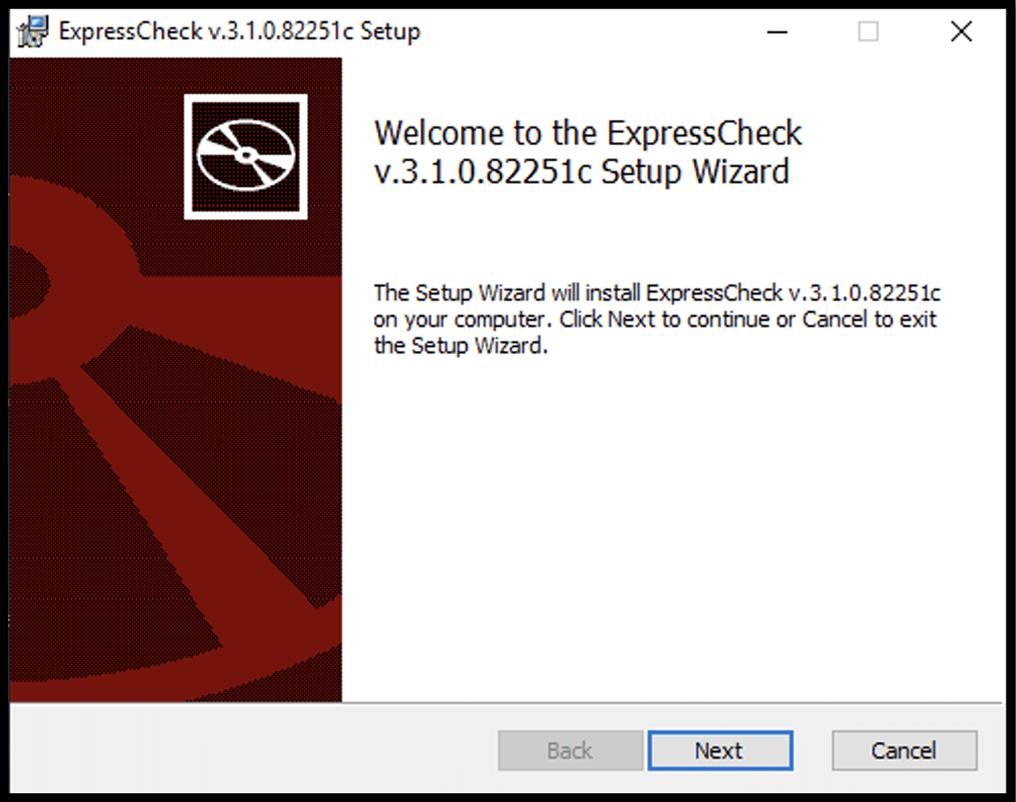Screen dimensions: 1016x802
Task: Minimize the ExpressCheck Setup window
Action: [x=777, y=32]
